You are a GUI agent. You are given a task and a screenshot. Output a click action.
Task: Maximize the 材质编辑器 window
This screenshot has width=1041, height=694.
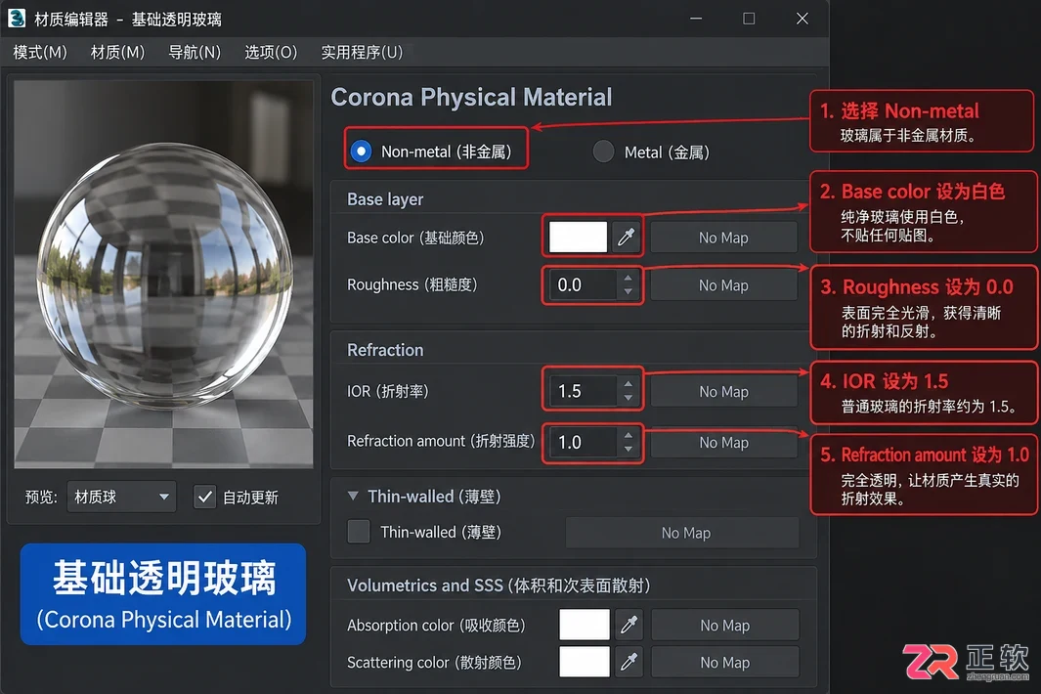(x=749, y=19)
